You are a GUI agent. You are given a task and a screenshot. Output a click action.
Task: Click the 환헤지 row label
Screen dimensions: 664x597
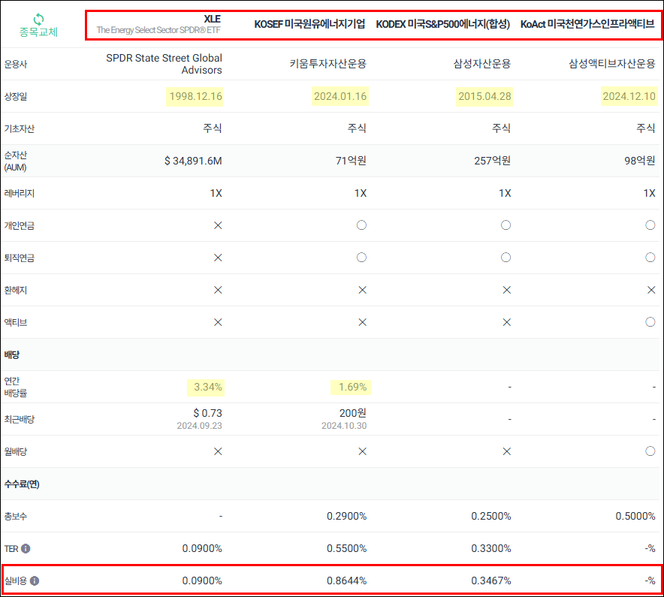16,290
